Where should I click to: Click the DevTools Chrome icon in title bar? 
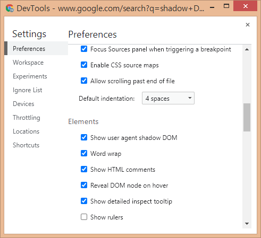click(x=10, y=8)
